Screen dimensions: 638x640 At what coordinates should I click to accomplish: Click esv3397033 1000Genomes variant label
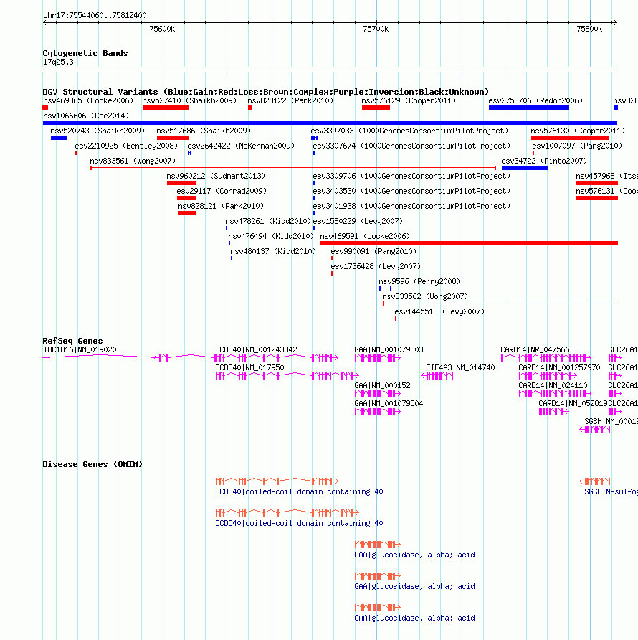pos(409,131)
